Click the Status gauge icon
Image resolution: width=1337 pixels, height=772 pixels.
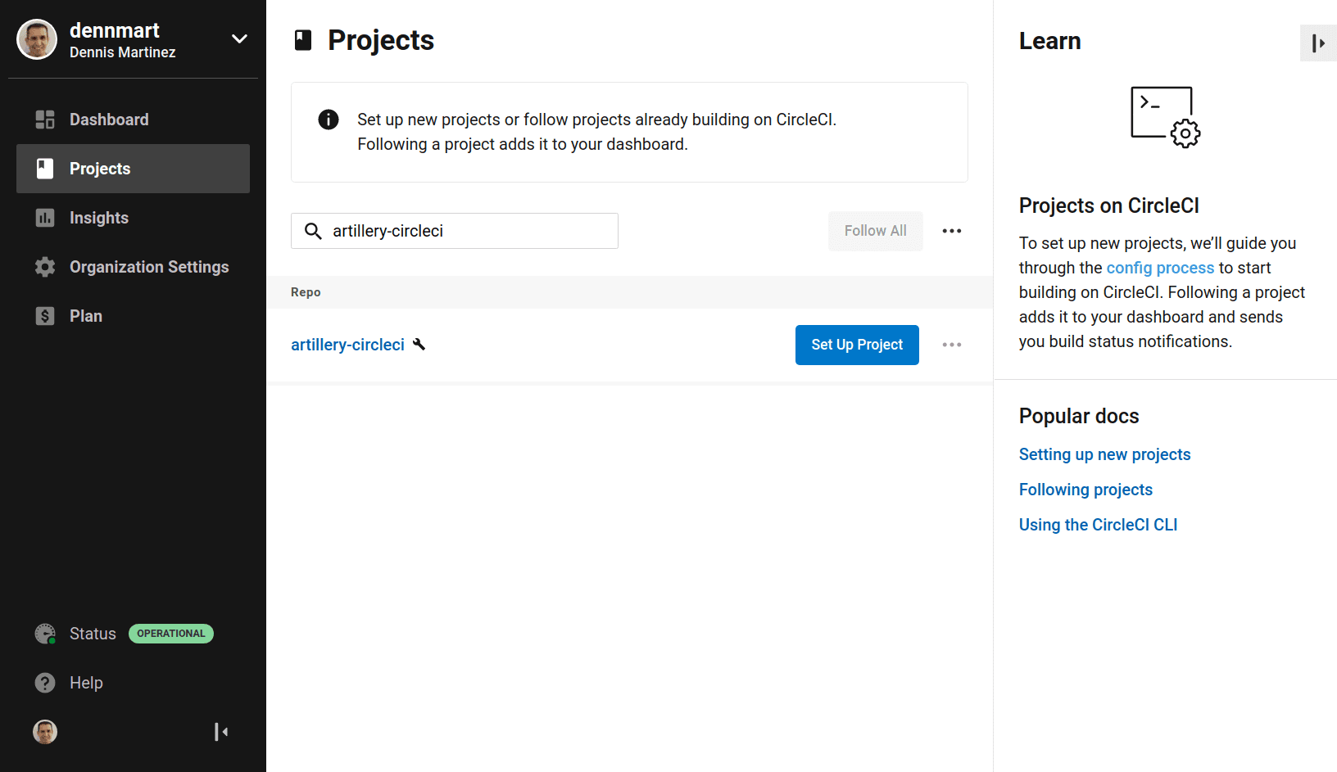[x=44, y=633]
